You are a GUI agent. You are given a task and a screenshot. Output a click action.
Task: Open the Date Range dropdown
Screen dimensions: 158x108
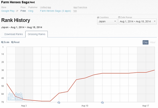(137, 22)
